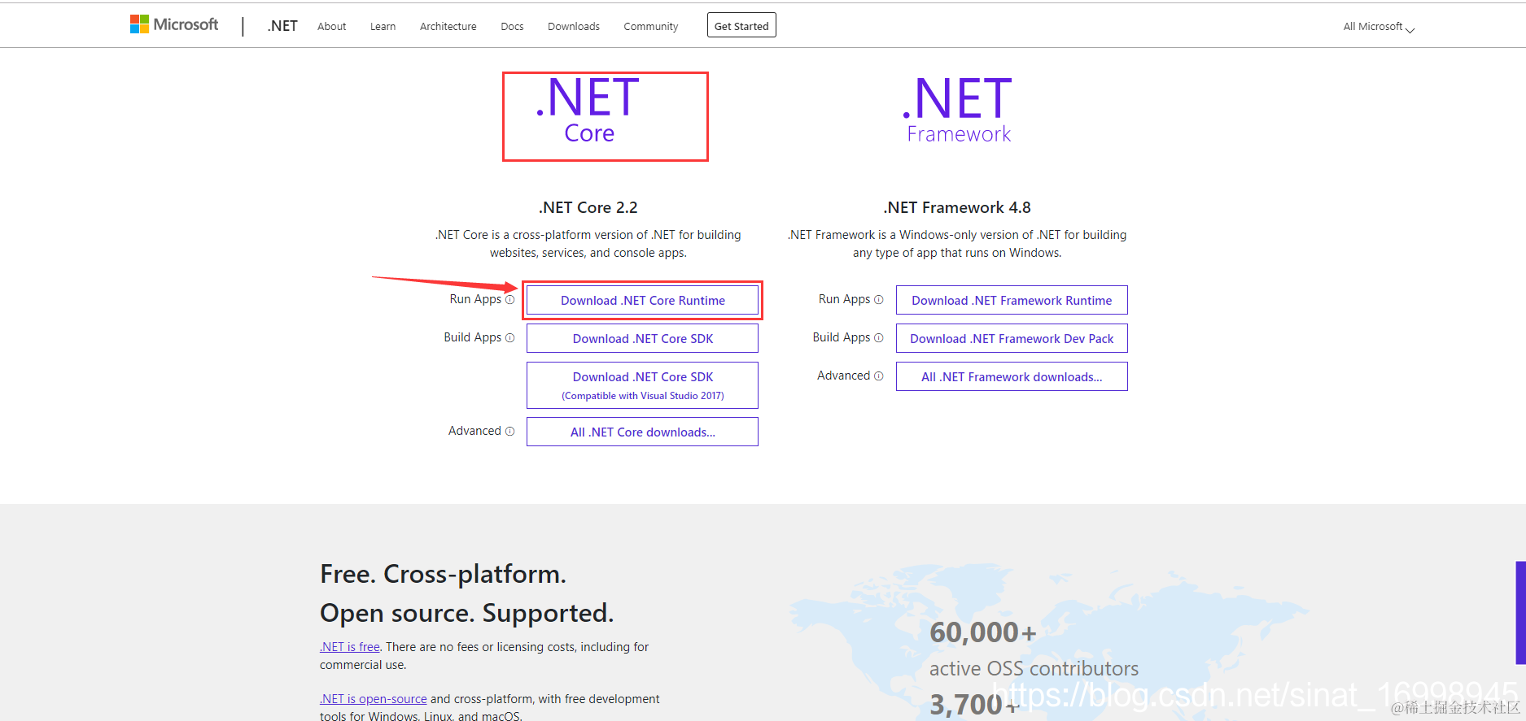Click the .NET Core logo
This screenshot has width=1526, height=721.
click(x=588, y=111)
